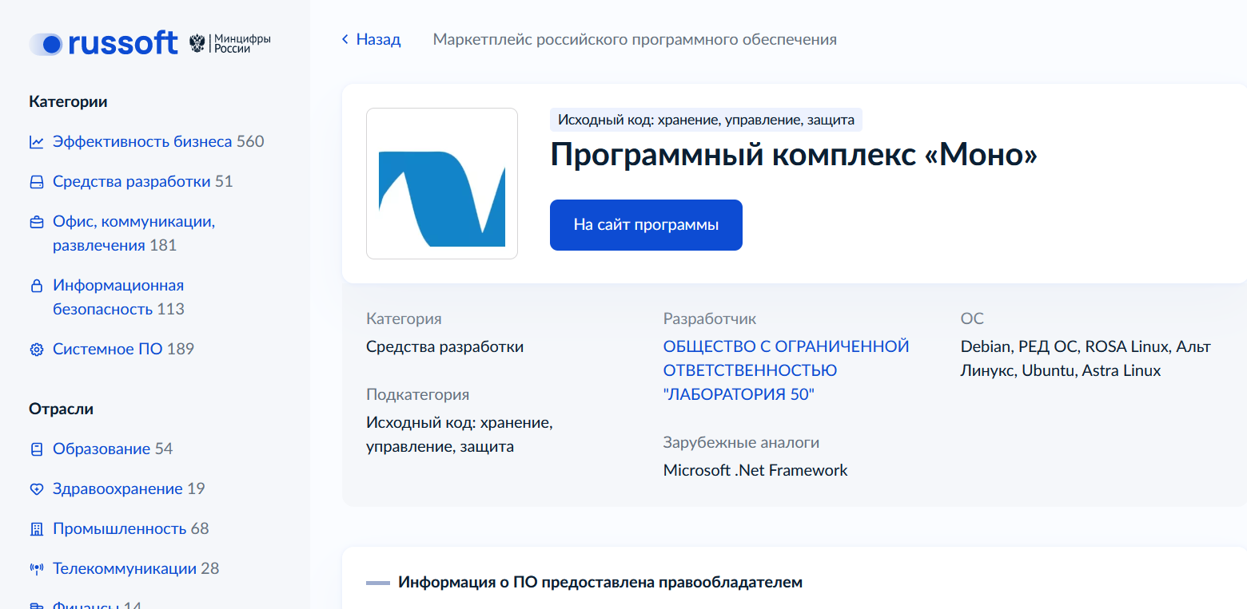Click the lock icon beside Информационная безопасность
1247x609 pixels.
coord(36,286)
